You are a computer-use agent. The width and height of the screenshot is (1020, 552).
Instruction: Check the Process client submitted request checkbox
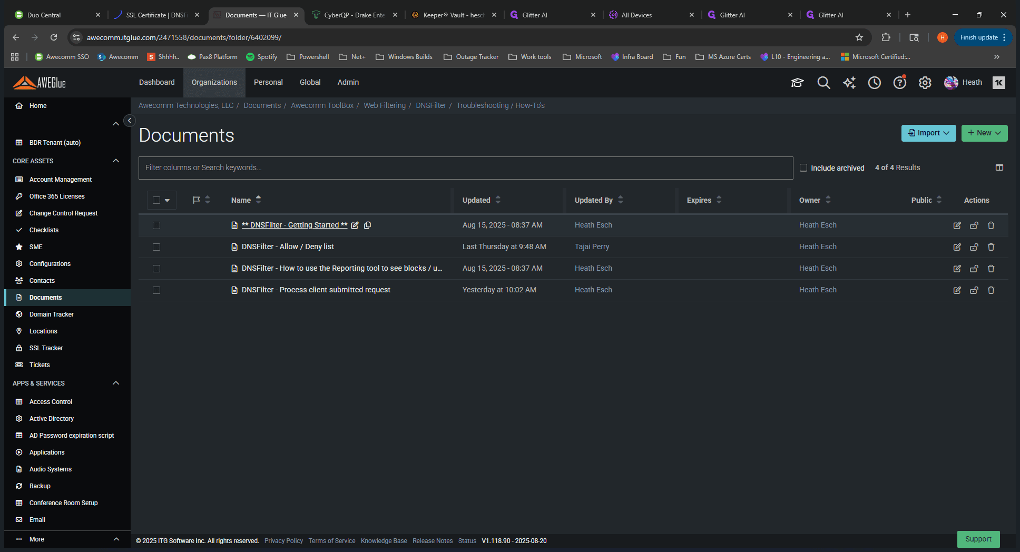[x=156, y=290]
